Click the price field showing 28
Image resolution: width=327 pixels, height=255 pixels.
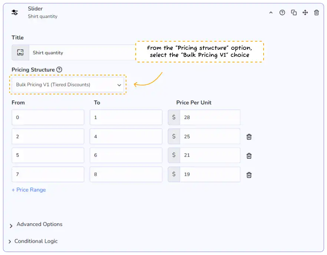(209, 117)
